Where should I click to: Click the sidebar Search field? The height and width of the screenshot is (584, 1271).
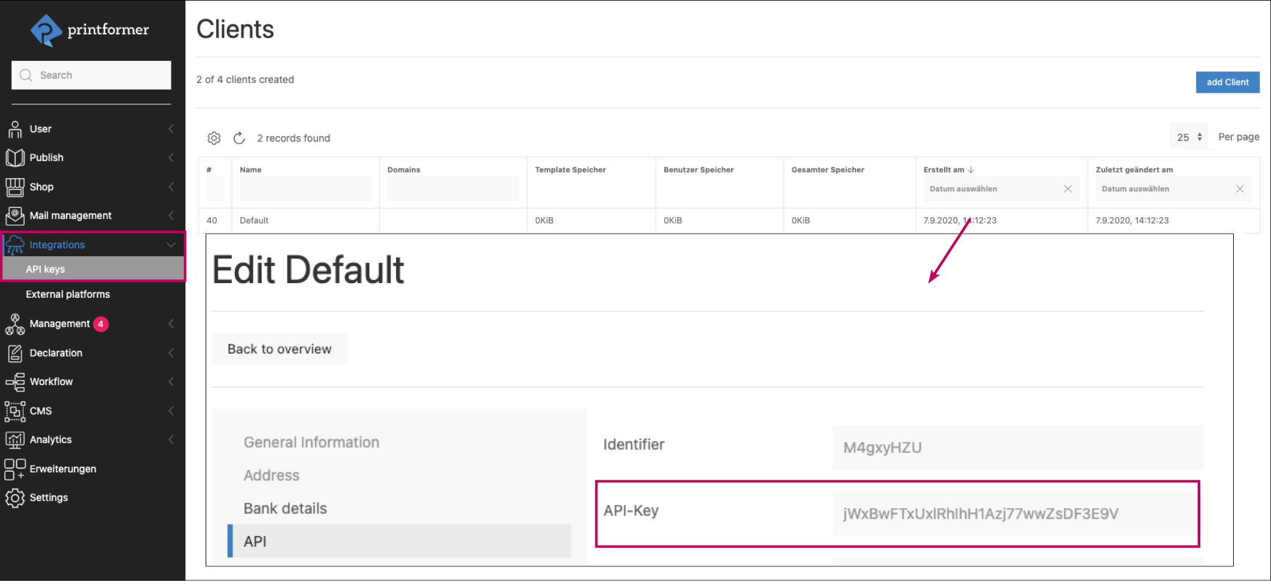(92, 75)
